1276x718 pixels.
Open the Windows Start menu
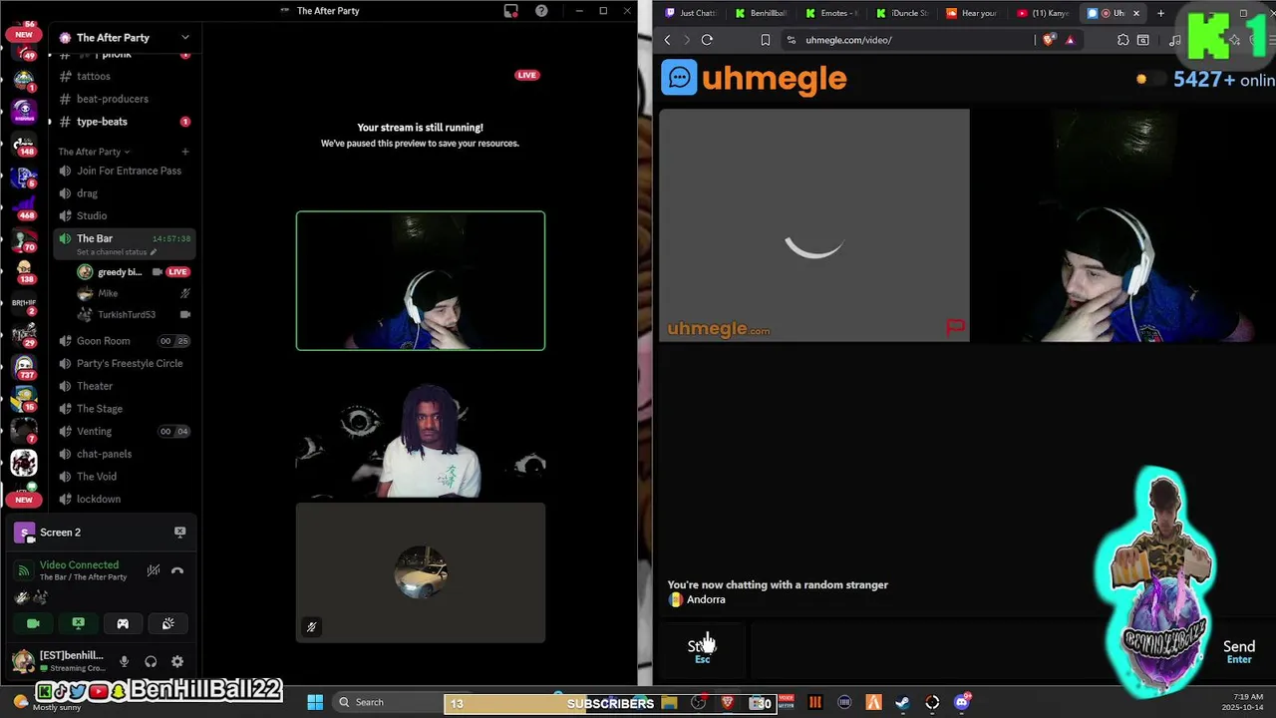315,702
